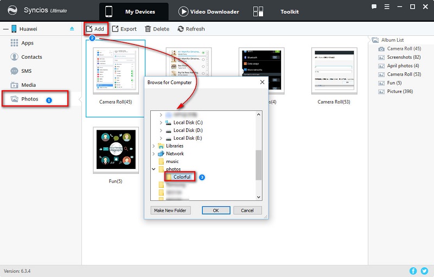
Task: Click the Video Downloader play icon
Action: coord(183,11)
